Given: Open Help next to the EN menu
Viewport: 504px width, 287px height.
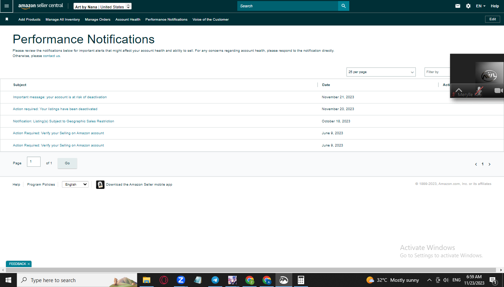Looking at the screenshot, I should click(x=495, y=6).
